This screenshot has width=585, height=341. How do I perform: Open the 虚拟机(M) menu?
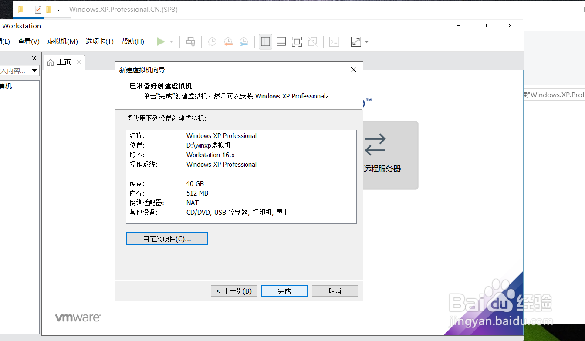tap(63, 41)
